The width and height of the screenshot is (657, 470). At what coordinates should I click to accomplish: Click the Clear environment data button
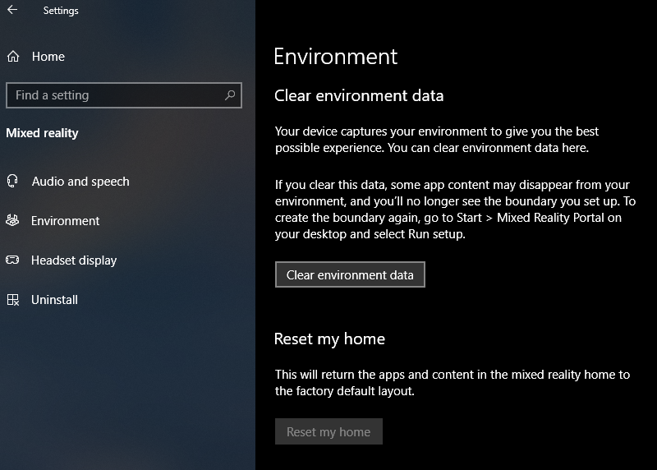(350, 274)
